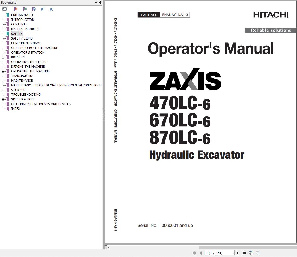Open the SPECIFICATIONS bookmark
The image size is (297, 257).
(x=23, y=99)
